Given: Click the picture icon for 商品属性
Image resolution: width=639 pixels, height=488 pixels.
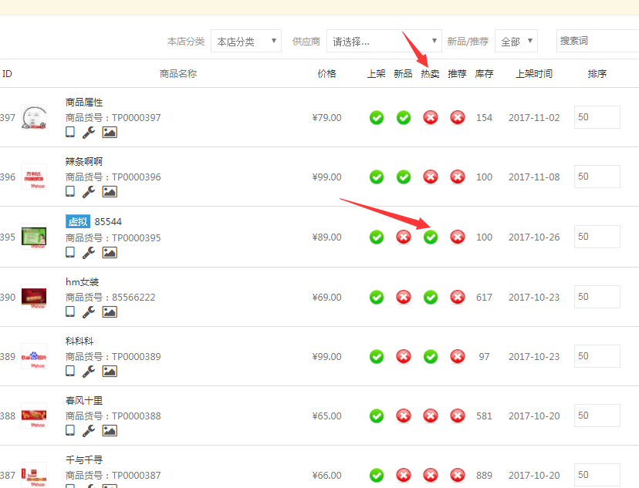Looking at the screenshot, I should (110, 132).
